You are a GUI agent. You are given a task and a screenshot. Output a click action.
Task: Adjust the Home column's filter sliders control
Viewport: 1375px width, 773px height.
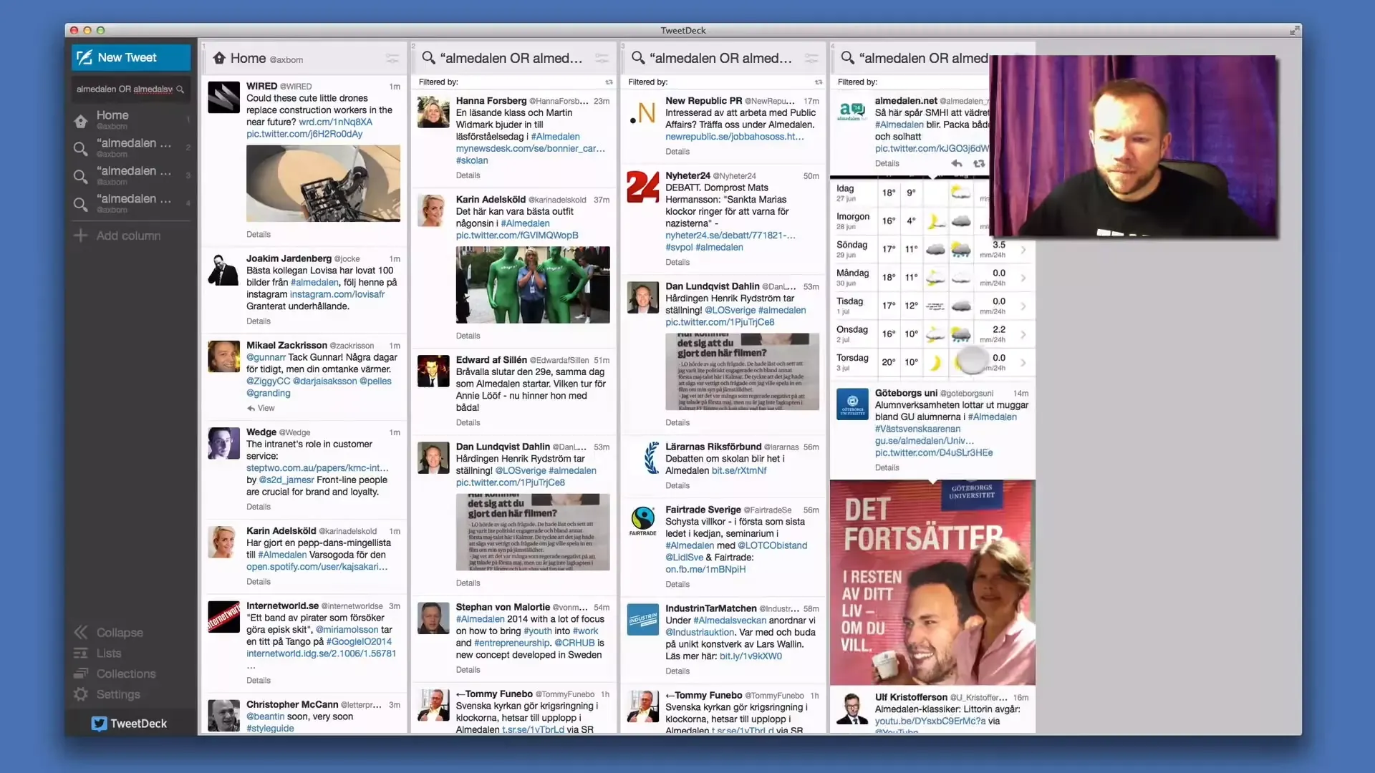pyautogui.click(x=392, y=58)
